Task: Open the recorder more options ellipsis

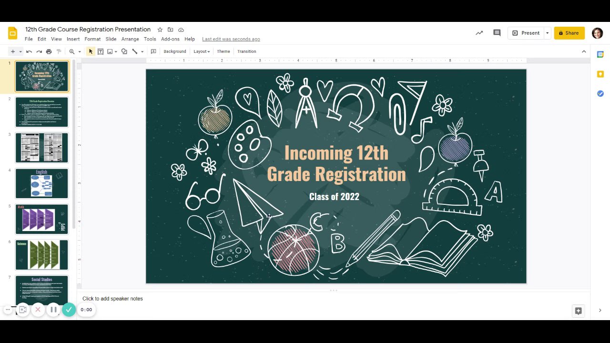Action: 8,310
